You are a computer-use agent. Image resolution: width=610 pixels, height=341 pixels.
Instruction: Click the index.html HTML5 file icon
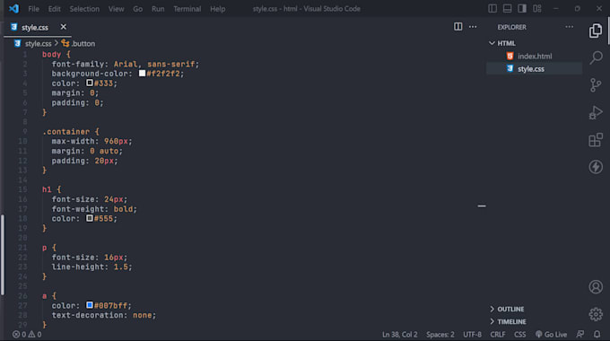510,56
